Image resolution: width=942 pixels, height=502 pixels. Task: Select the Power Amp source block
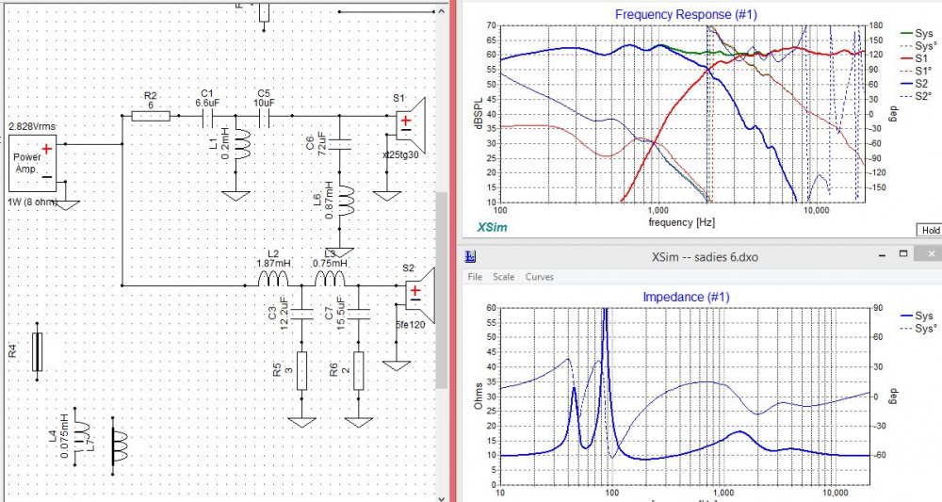tap(34, 160)
